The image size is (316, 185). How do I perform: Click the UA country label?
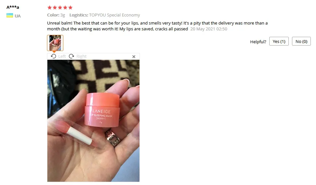(18, 16)
